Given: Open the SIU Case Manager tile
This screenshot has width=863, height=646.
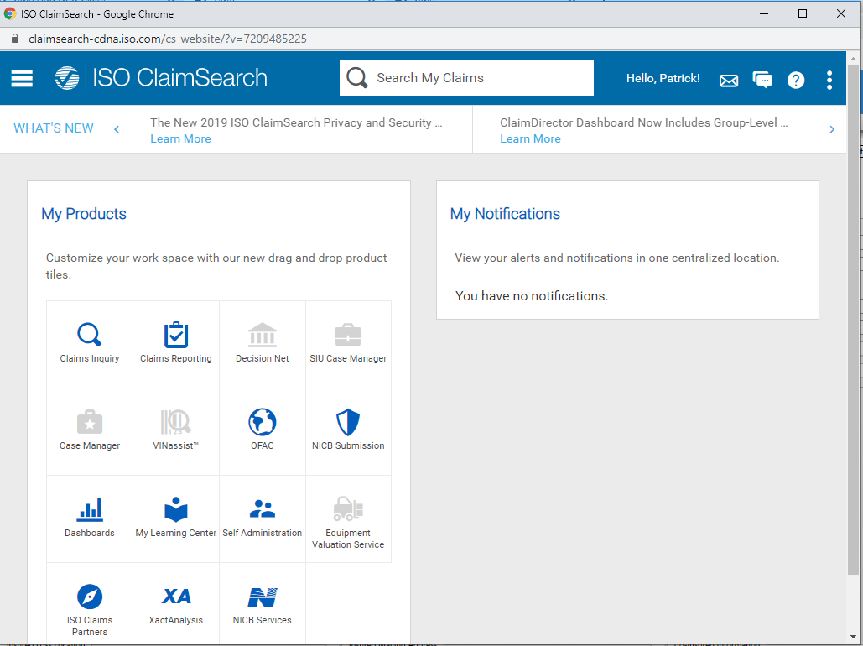Looking at the screenshot, I should (348, 344).
